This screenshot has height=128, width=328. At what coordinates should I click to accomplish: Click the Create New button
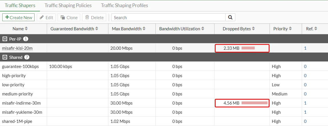(19, 18)
